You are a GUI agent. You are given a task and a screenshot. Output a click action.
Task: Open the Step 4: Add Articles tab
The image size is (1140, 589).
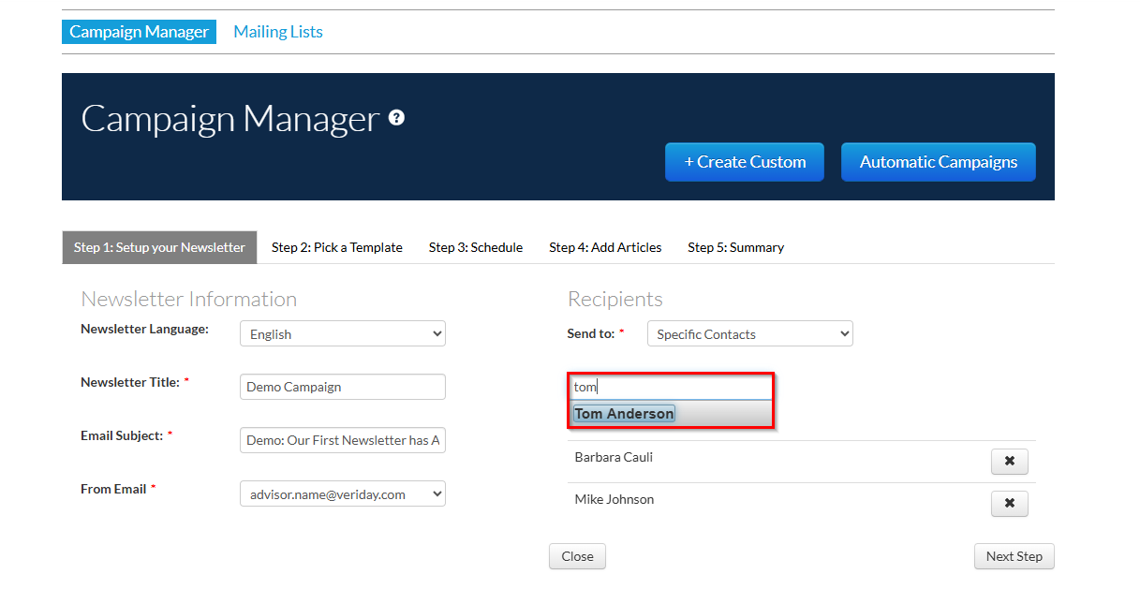tap(605, 247)
